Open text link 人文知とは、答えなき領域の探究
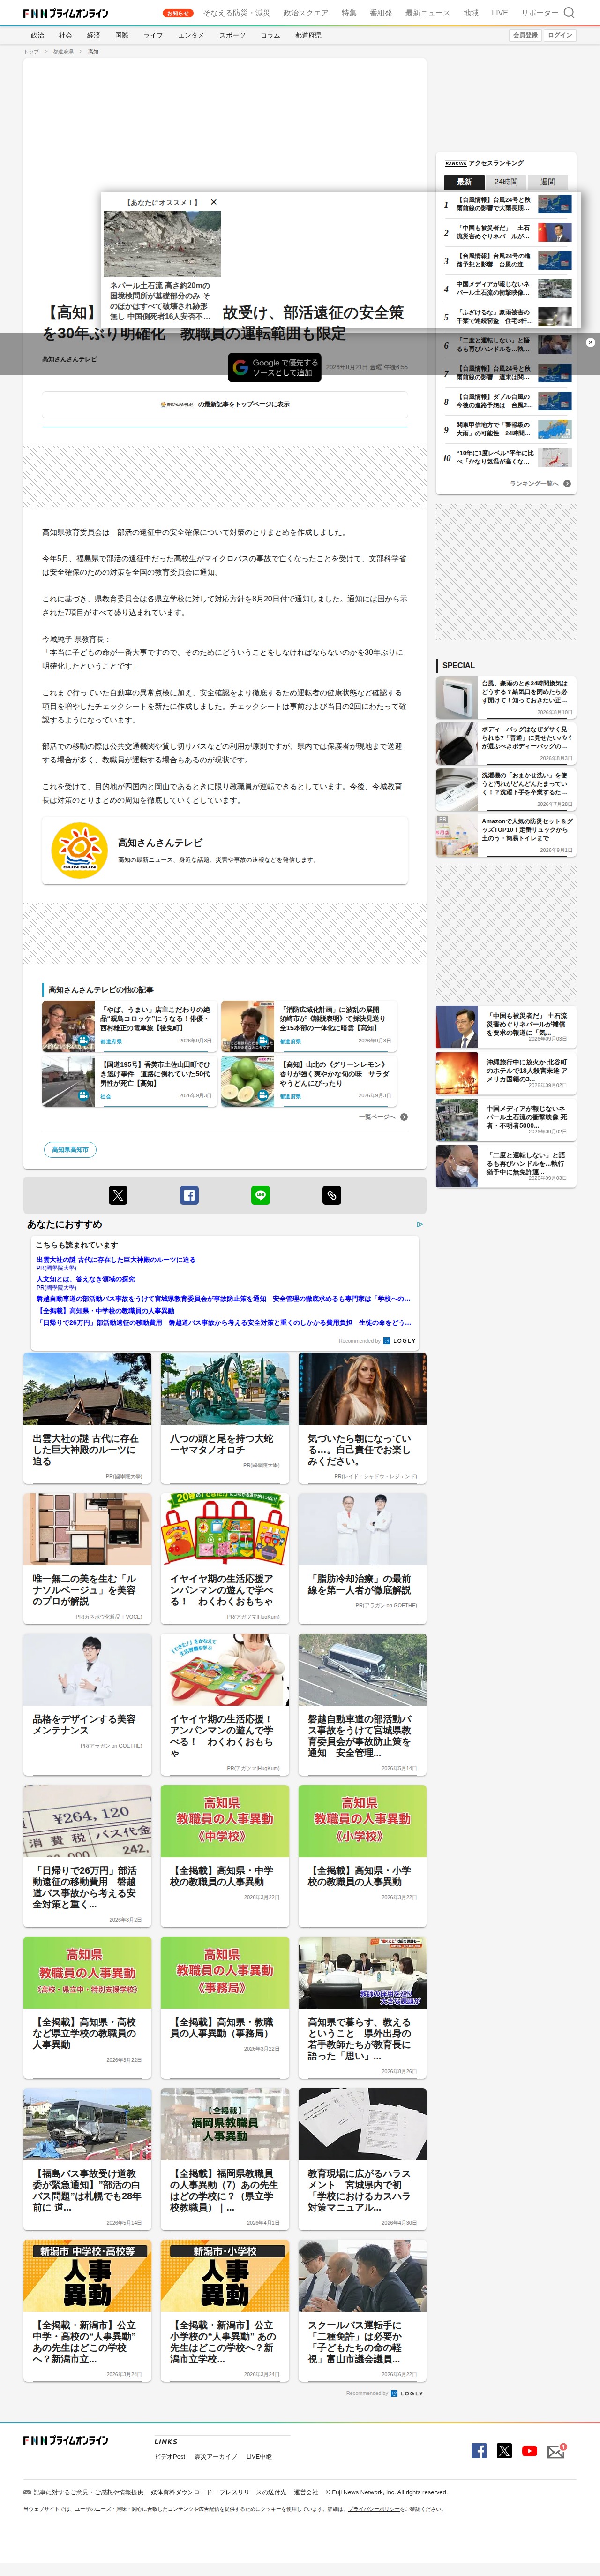 pyautogui.click(x=85, y=1279)
